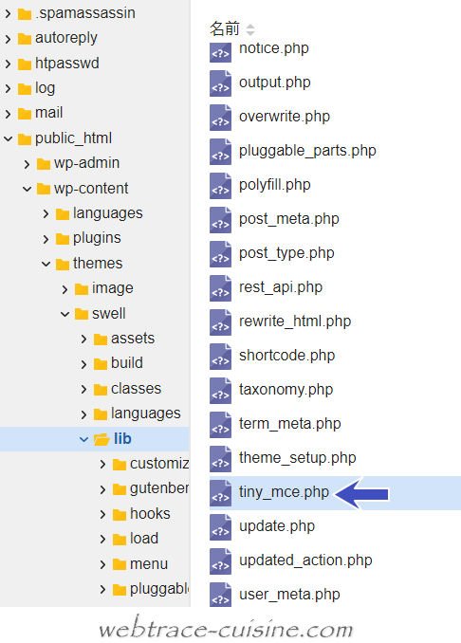Click the PHP icon for rest_api.php

coord(221,288)
